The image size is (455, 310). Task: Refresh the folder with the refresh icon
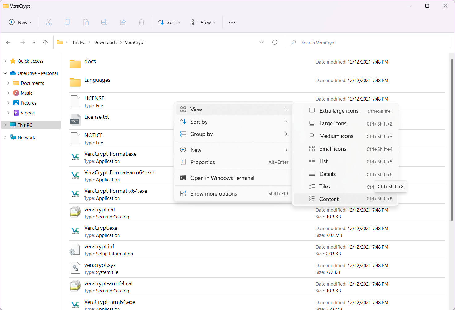[x=275, y=42]
